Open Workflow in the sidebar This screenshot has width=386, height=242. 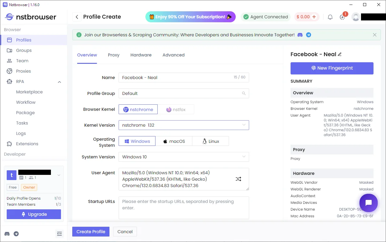(26, 102)
